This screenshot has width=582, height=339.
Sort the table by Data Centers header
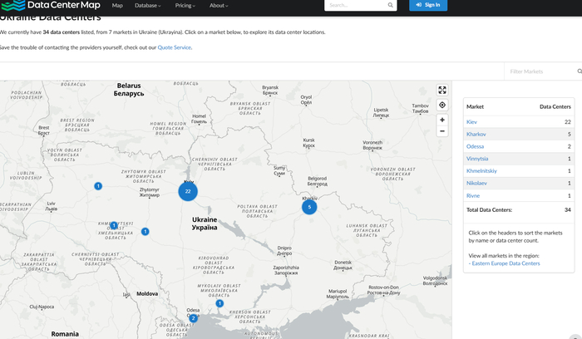[x=555, y=106]
